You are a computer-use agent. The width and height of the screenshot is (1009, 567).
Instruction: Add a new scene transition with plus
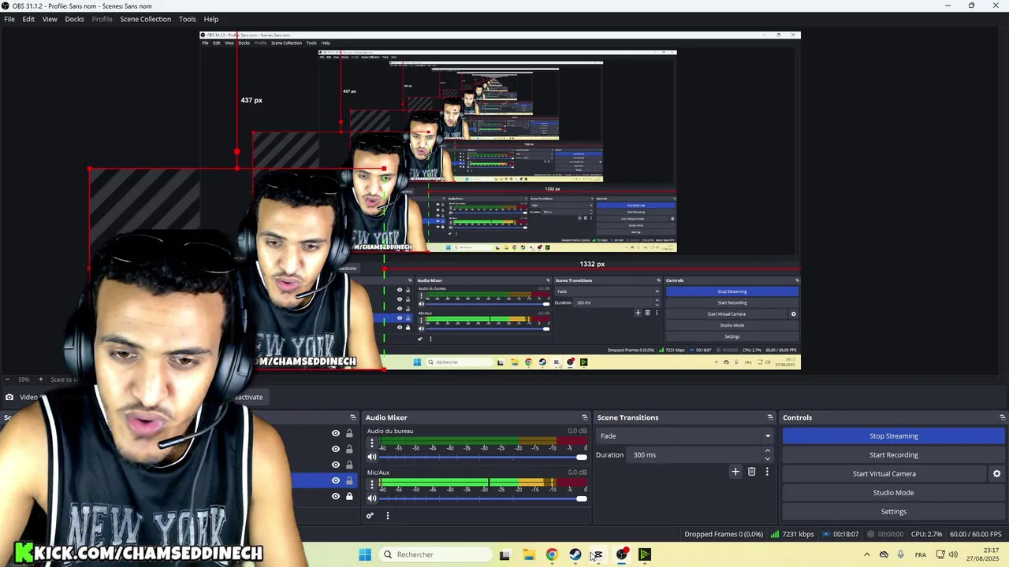tap(735, 472)
